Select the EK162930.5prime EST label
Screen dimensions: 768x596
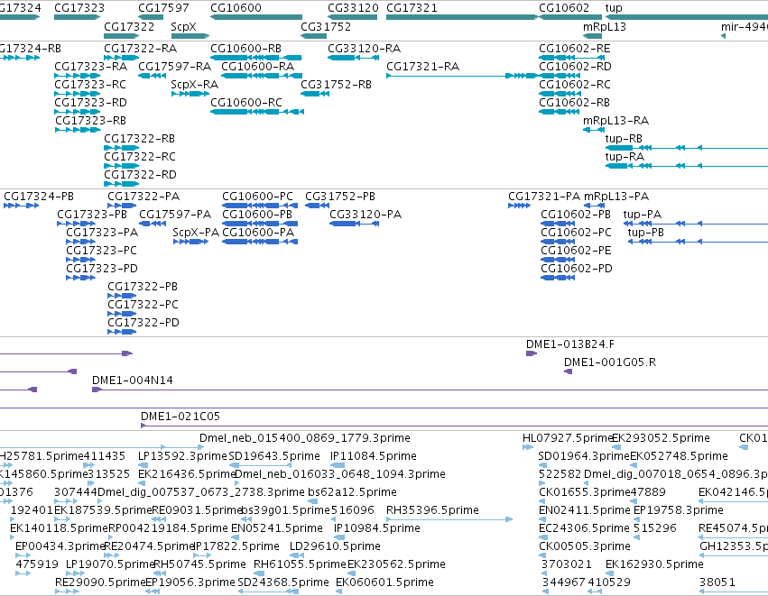(x=654, y=564)
